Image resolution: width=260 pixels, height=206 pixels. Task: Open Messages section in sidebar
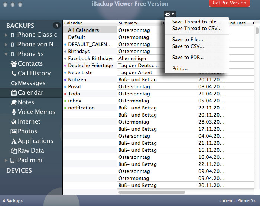[x=32, y=83]
